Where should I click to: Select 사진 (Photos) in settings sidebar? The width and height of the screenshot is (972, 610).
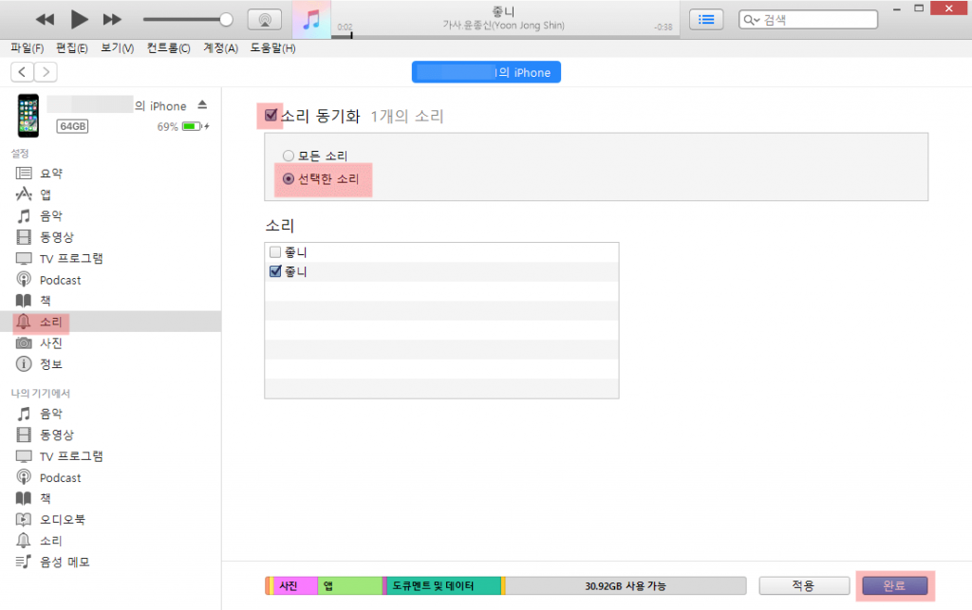click(x=50, y=342)
